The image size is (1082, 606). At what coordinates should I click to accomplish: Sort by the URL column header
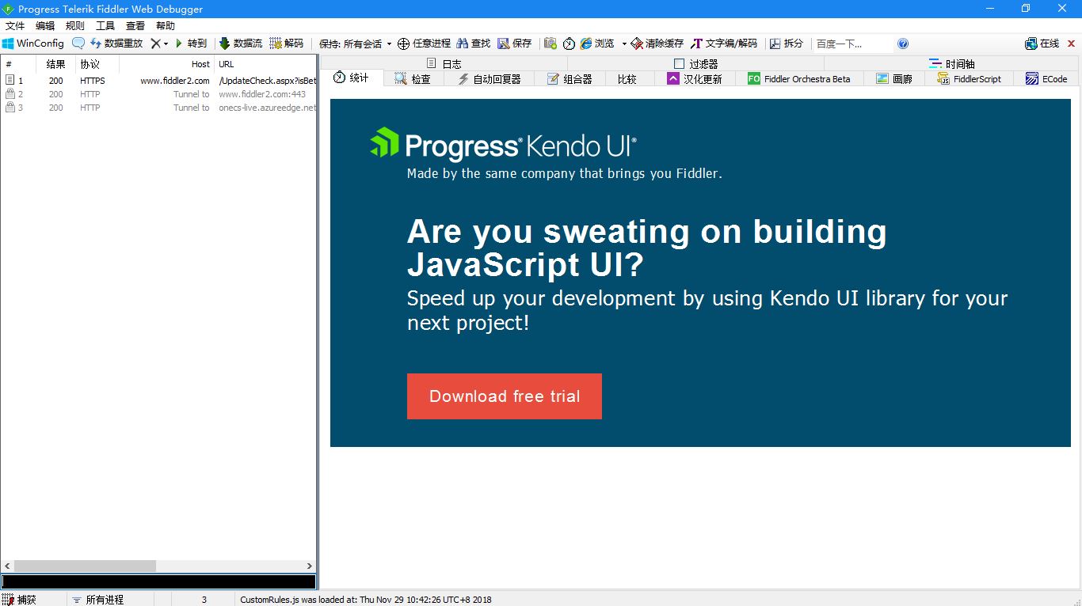click(x=265, y=64)
